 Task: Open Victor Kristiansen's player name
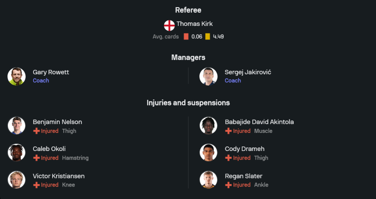click(59, 176)
